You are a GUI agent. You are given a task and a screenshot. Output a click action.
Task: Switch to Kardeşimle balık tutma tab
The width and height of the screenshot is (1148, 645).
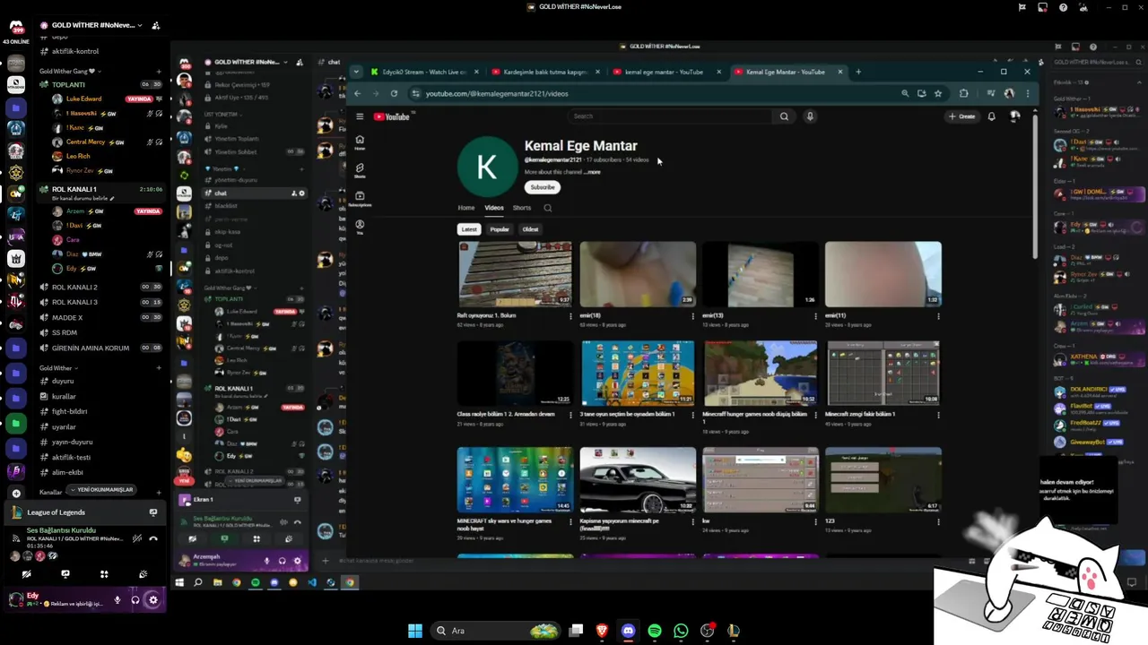[x=547, y=72]
